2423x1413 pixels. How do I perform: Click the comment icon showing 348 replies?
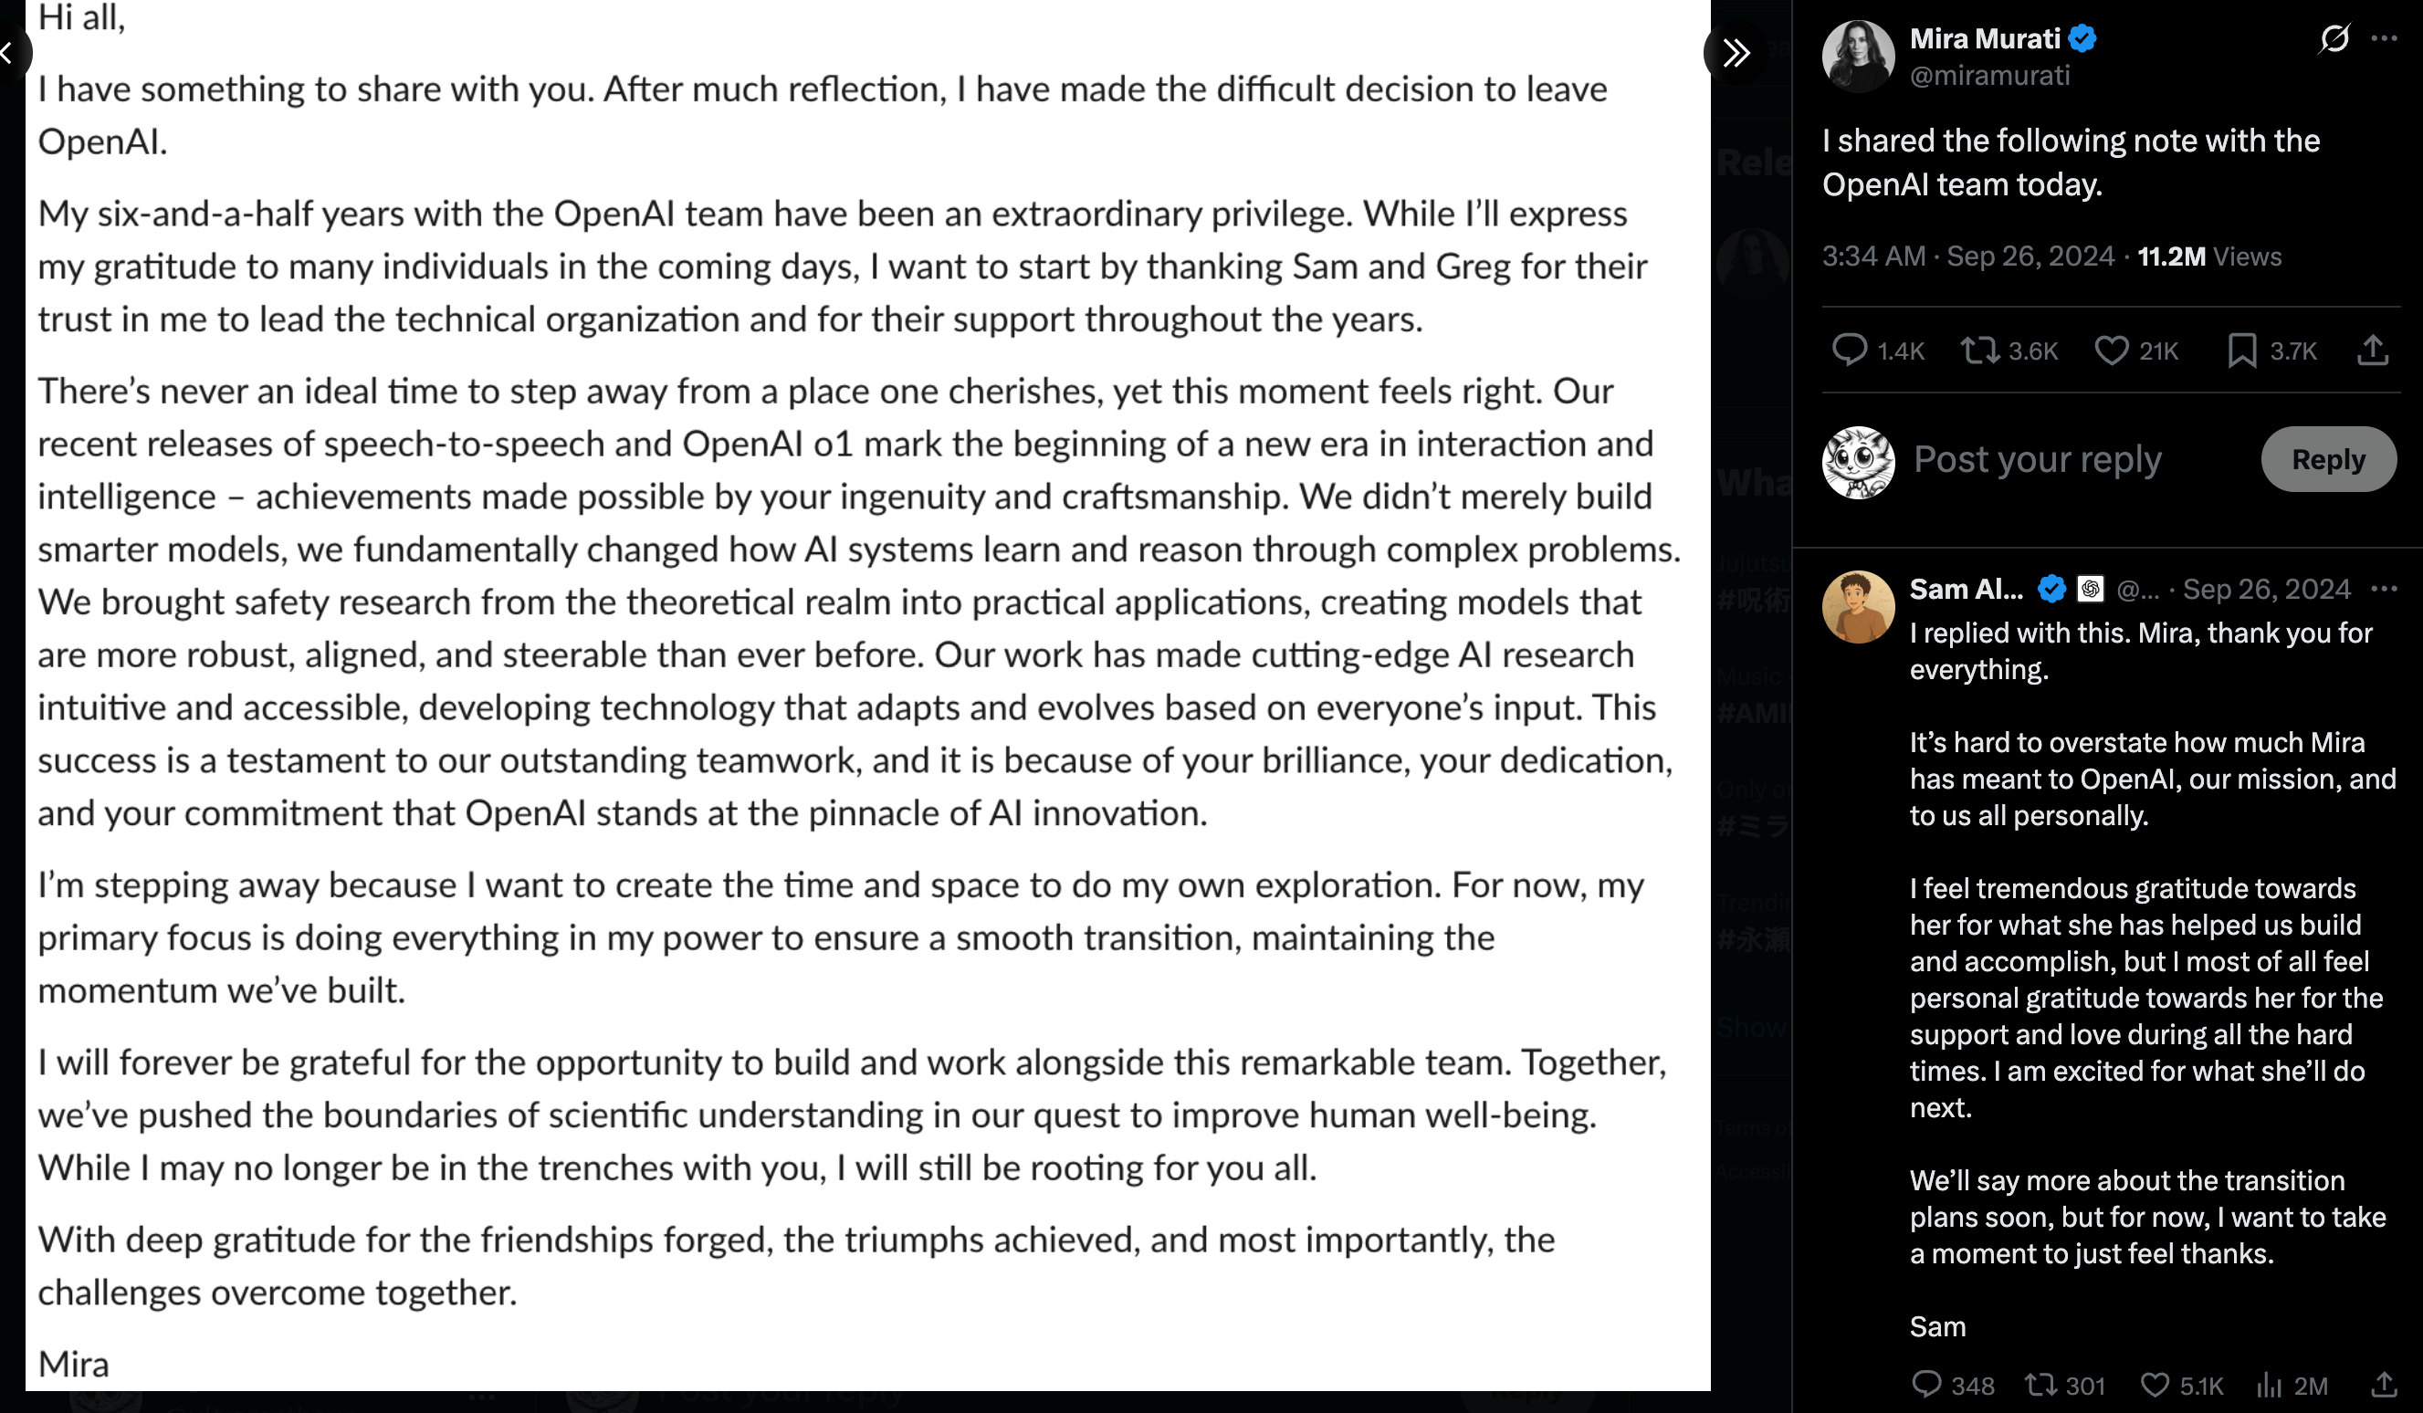click(x=1926, y=1384)
